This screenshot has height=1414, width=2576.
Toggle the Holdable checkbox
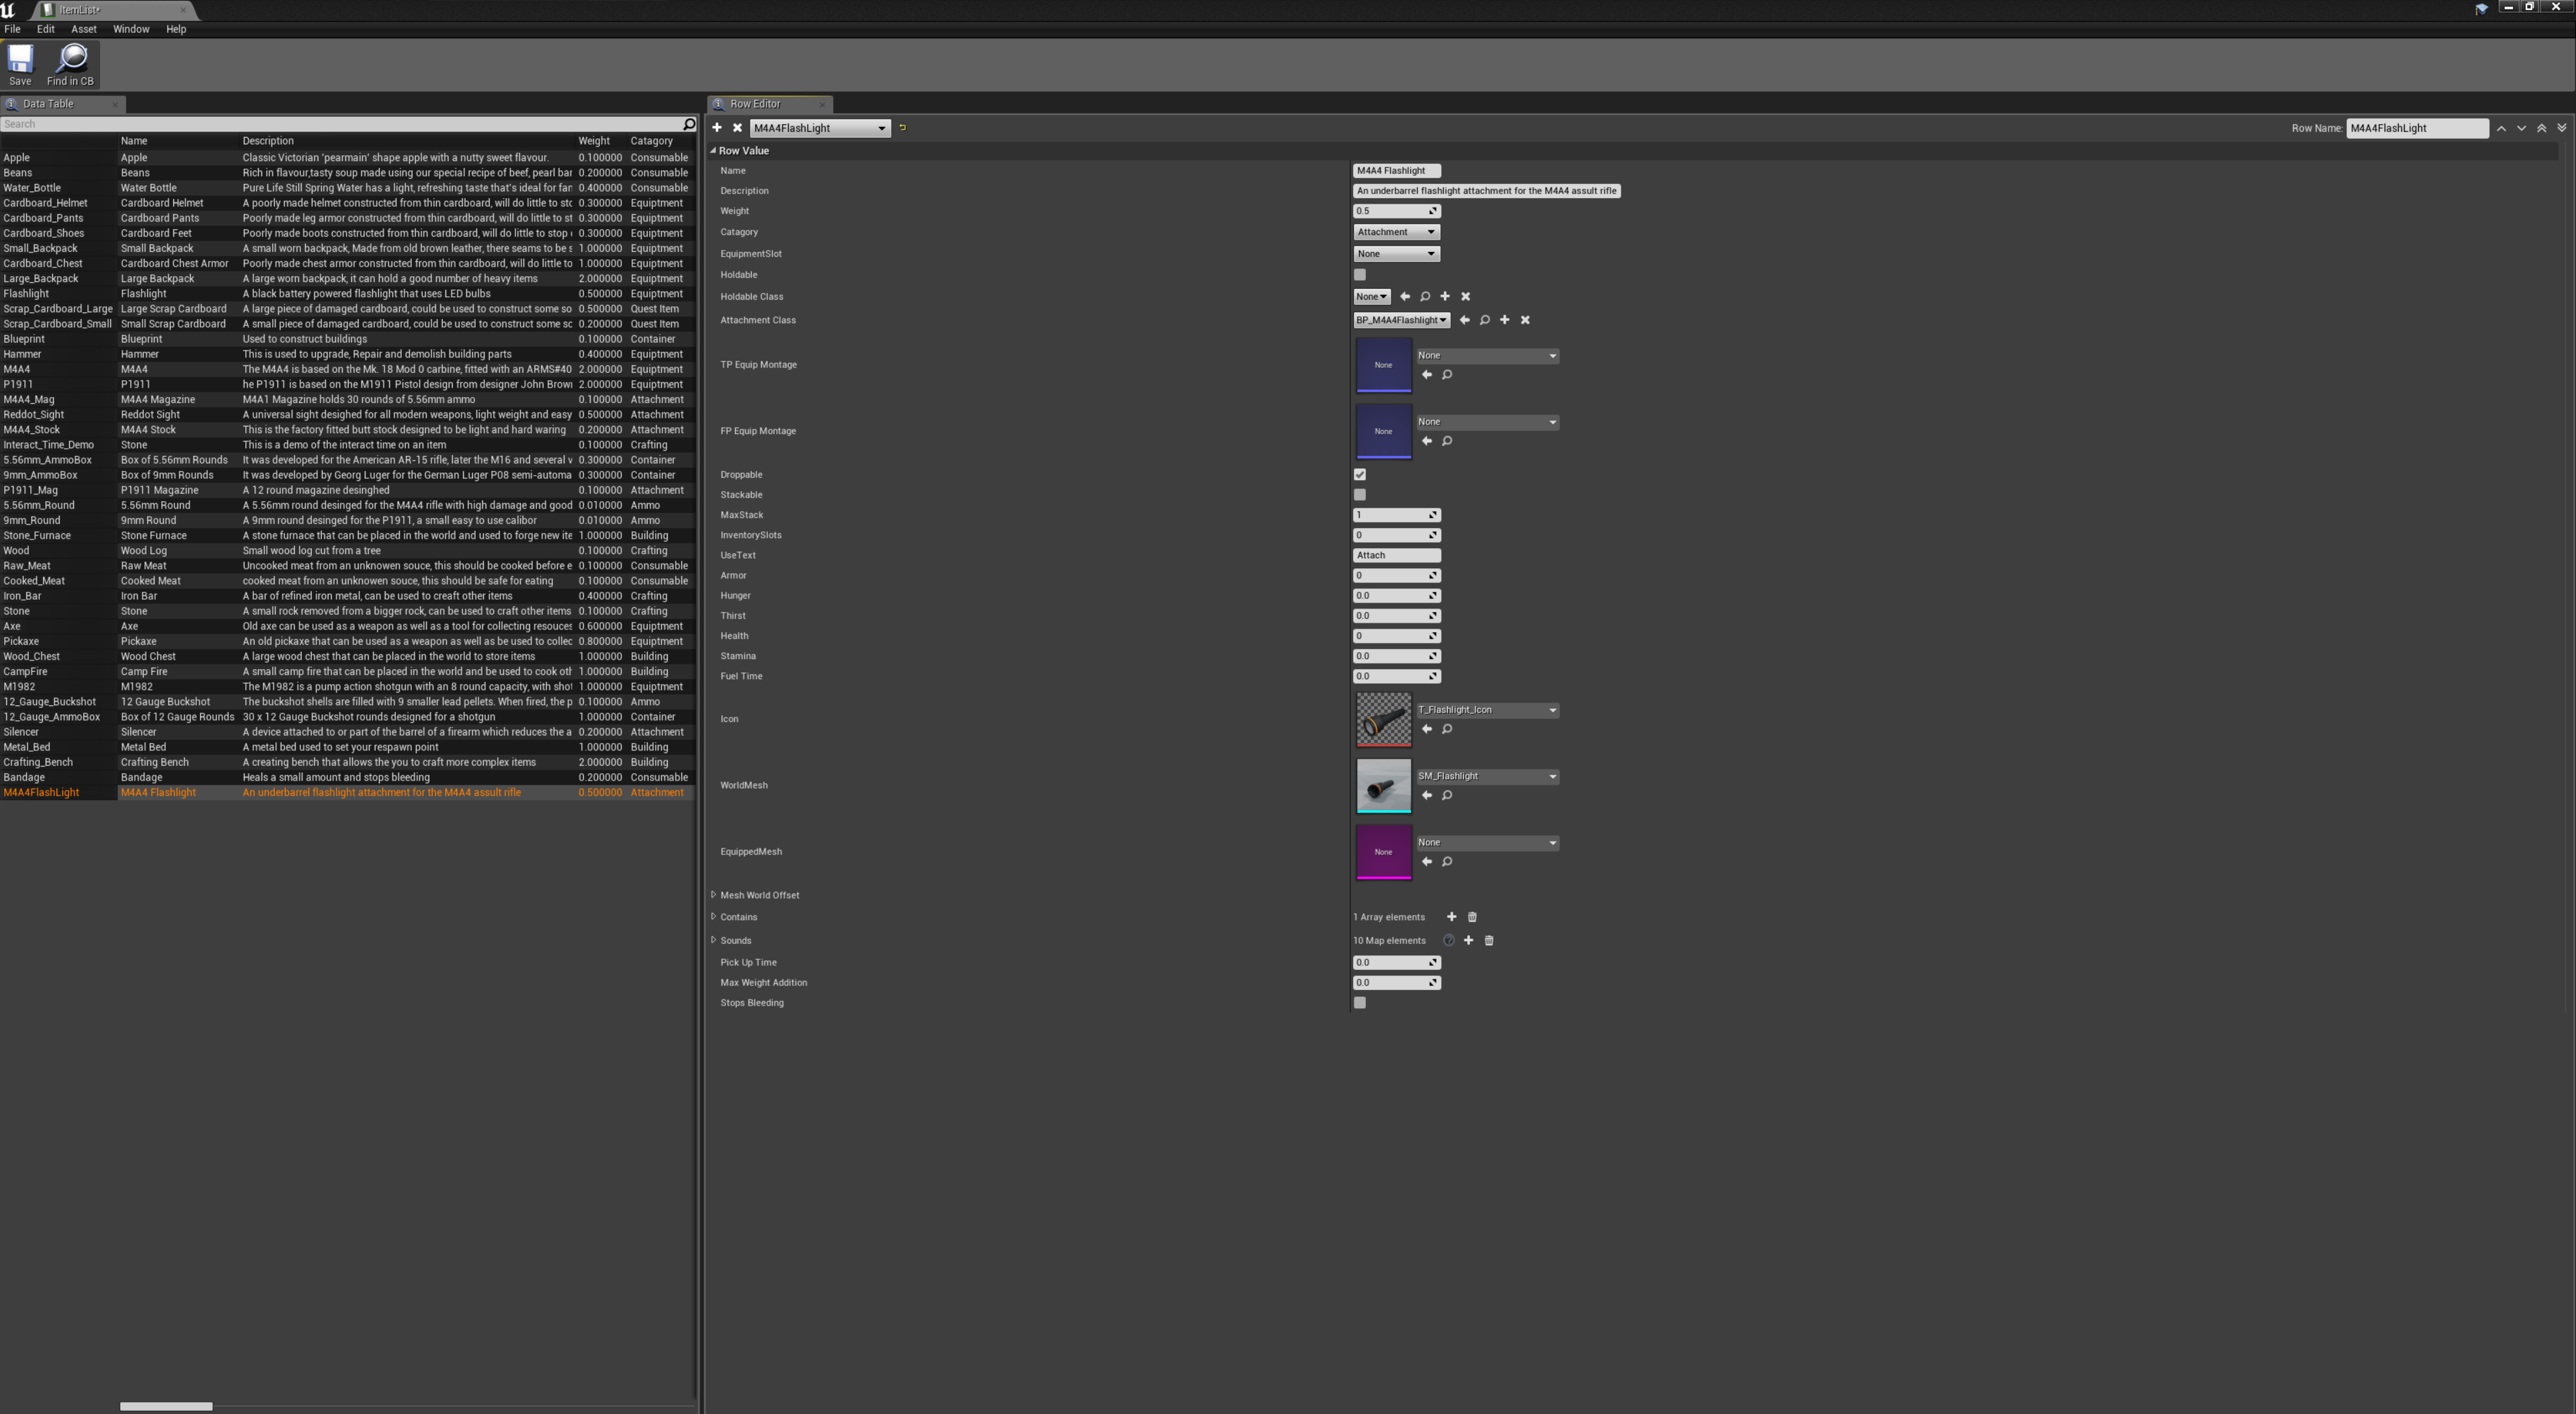coord(1360,275)
